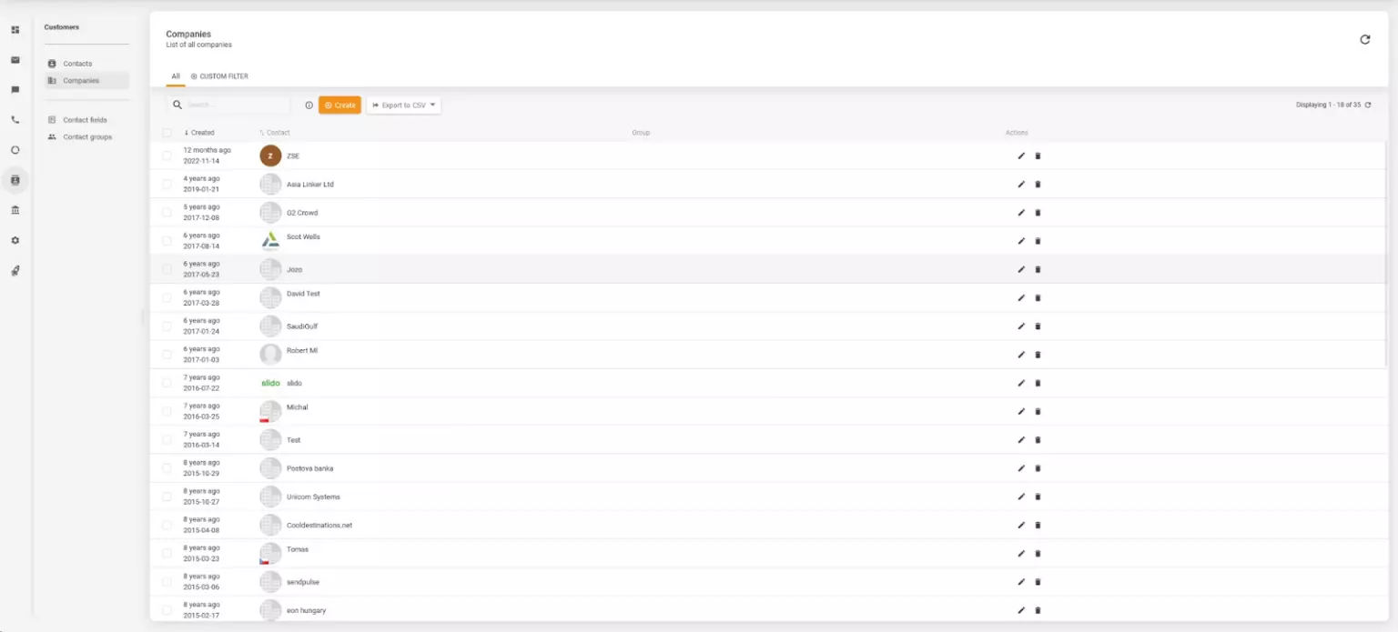Delete the slido company using trash icon
The width and height of the screenshot is (1398, 632).
tap(1038, 383)
